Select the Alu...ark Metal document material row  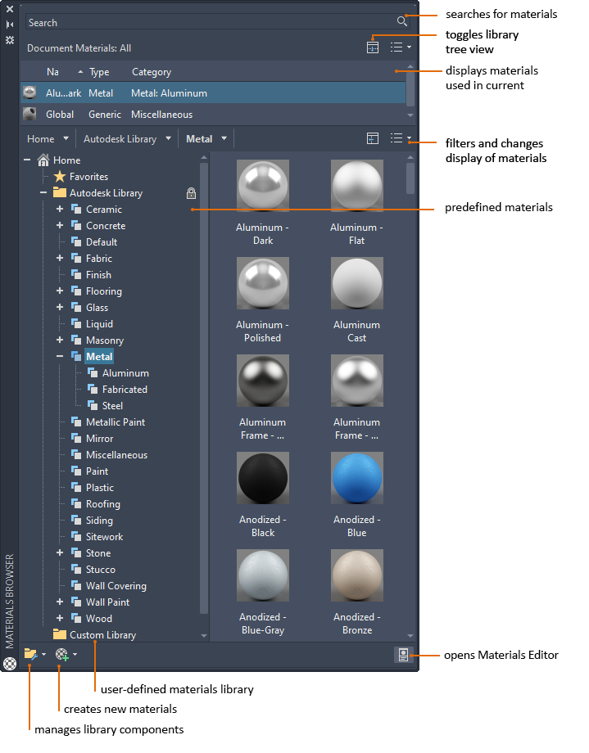click(213, 92)
